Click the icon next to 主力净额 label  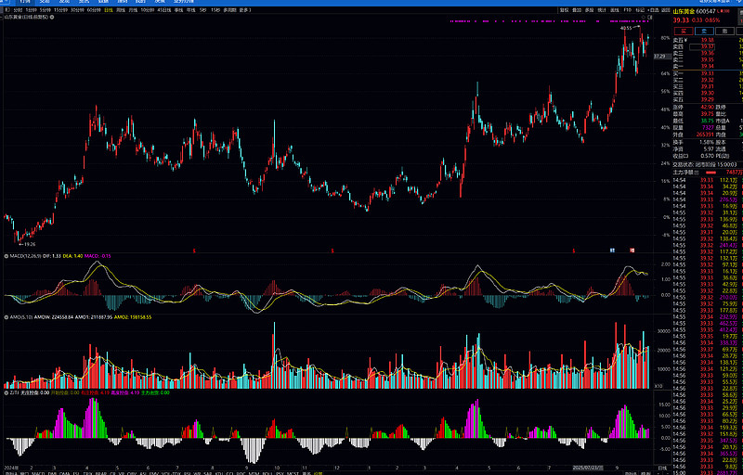tap(697, 173)
